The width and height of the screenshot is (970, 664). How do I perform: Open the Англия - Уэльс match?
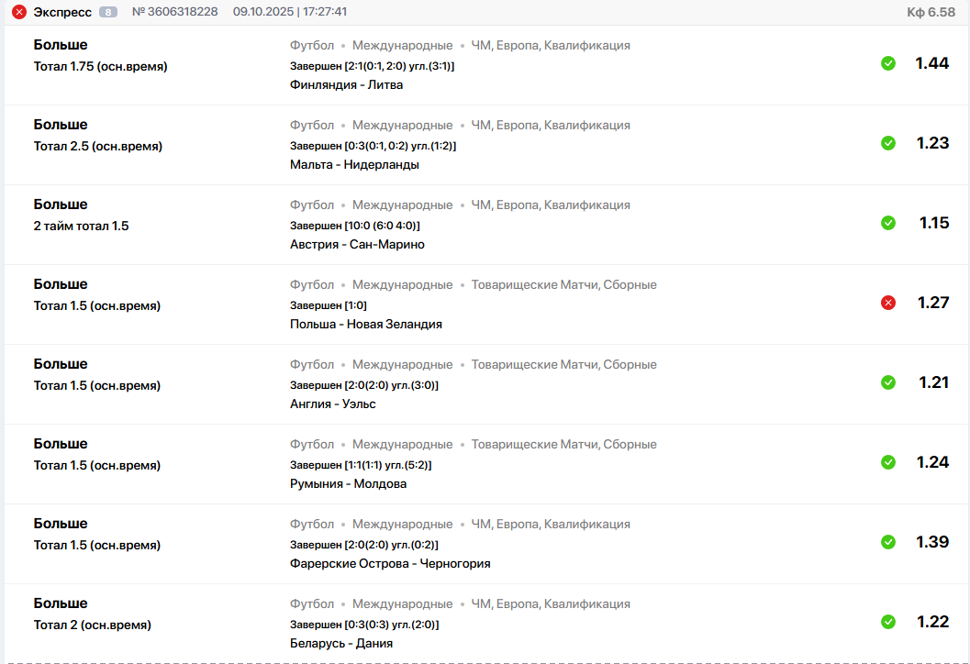[x=332, y=404]
